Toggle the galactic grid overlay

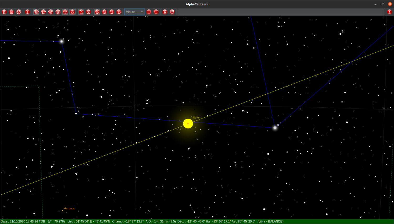[x=58, y=12]
